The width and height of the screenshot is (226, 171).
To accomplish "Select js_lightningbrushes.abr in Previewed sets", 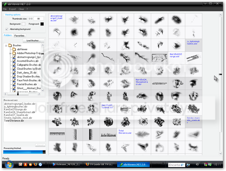I will (16, 107).
